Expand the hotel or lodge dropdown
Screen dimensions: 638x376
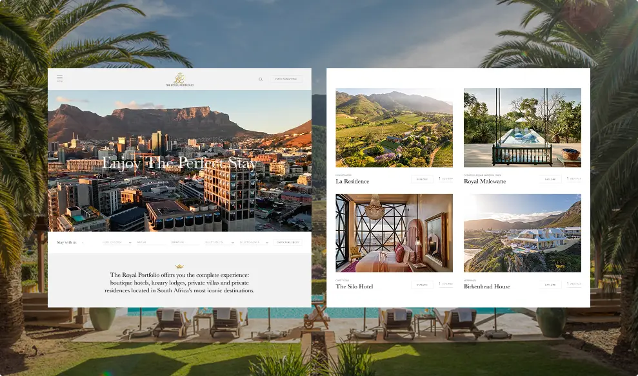(117, 243)
